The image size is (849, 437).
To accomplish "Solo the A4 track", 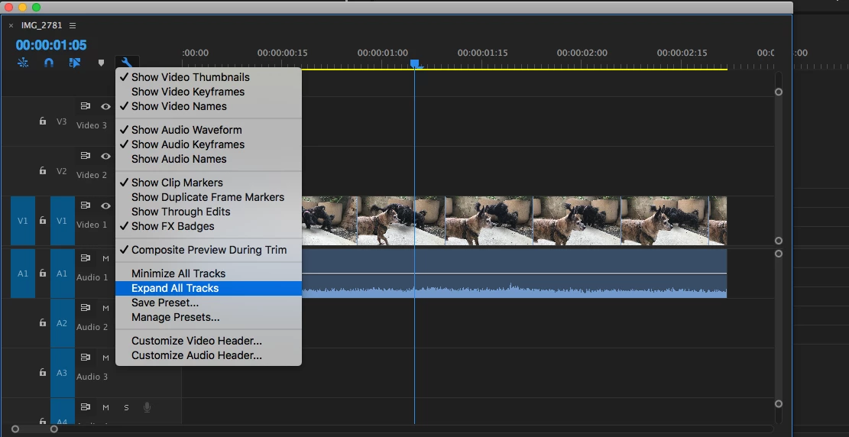I will pos(126,408).
